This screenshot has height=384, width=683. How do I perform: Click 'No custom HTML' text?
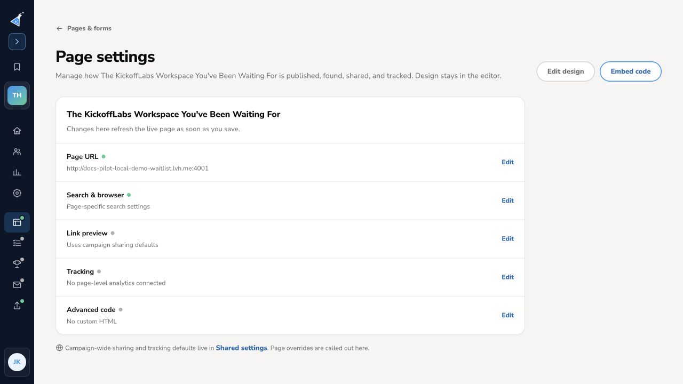92,322
